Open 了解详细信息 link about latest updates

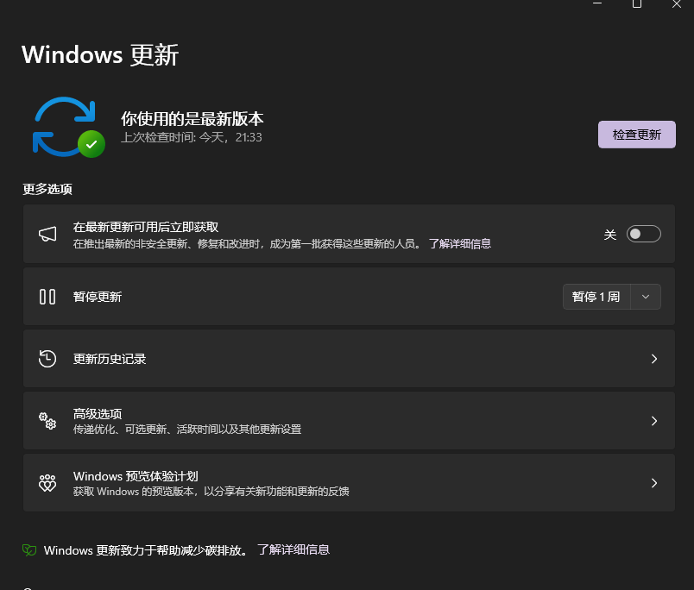(460, 244)
